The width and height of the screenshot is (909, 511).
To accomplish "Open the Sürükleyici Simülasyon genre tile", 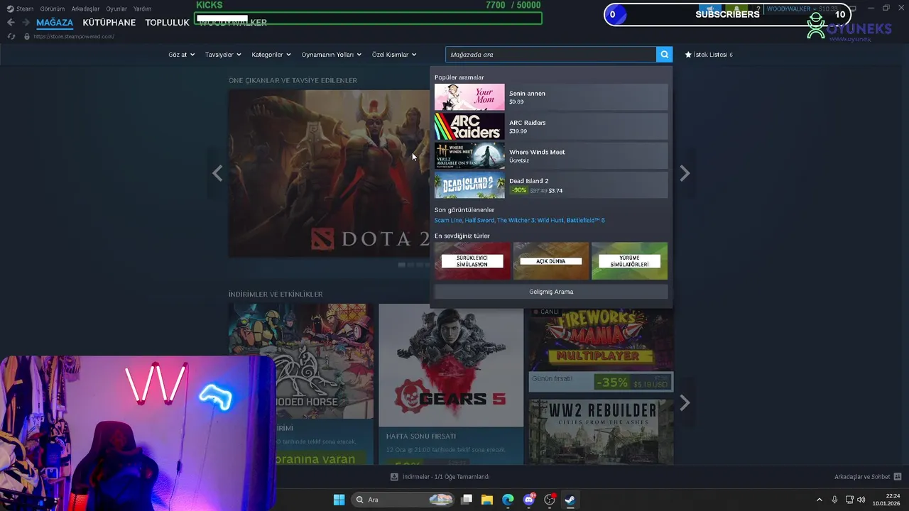I will pyautogui.click(x=472, y=261).
